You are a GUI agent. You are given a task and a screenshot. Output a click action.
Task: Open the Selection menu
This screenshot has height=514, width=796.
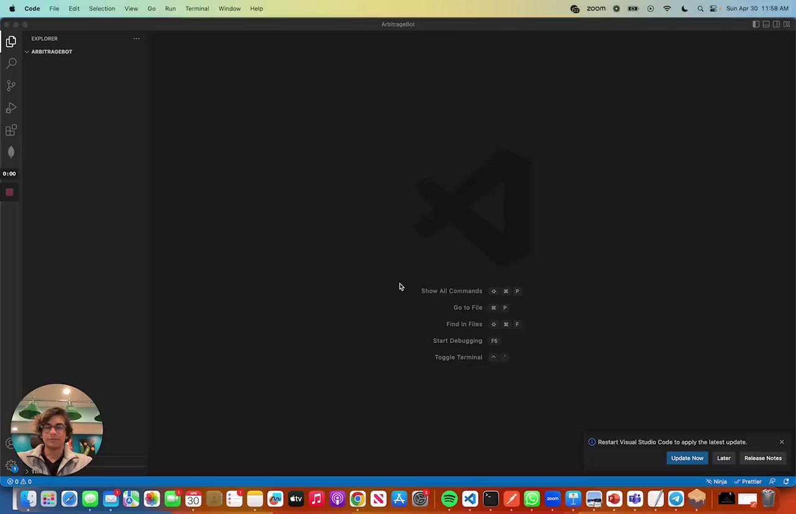click(x=102, y=9)
